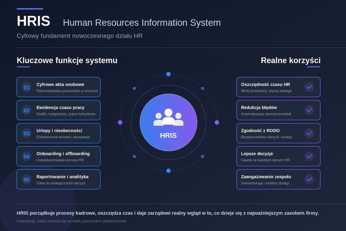Click Bezpieczeństwo danych i audyty text

(x=267, y=137)
